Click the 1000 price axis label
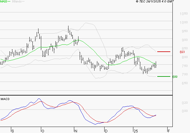Viewport: 190px width, 133px height. pyautogui.click(x=184, y=22)
